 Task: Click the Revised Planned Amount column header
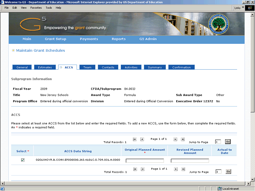click(x=190, y=151)
